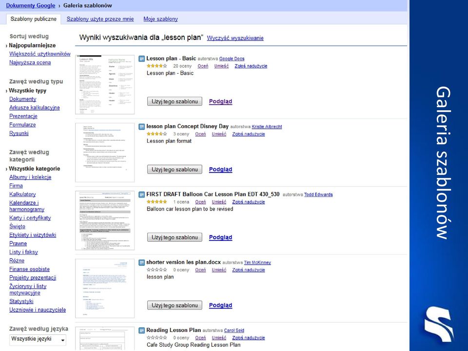Image resolution: width=468 pixels, height=351 pixels.
Task: Click empty star rating of shorter version les plan.docx
Action: click(x=156, y=270)
